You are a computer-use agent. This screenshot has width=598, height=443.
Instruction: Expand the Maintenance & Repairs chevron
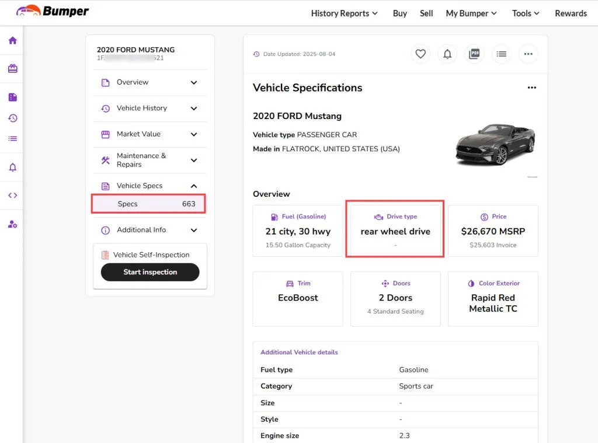[194, 160]
